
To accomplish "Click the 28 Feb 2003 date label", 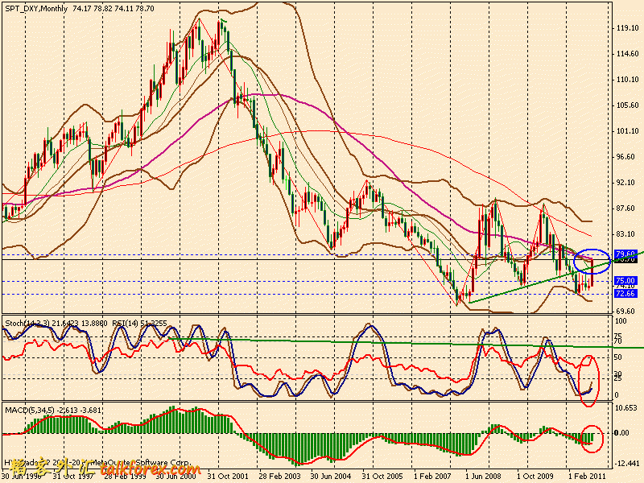I will coord(279,477).
